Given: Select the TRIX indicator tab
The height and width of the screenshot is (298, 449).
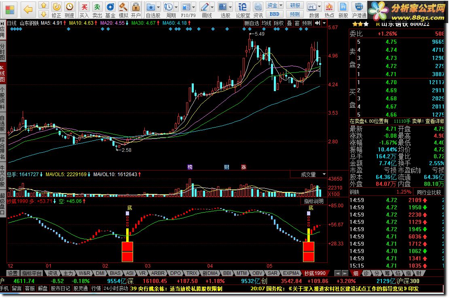Looking at the screenshot, I should (192, 273).
